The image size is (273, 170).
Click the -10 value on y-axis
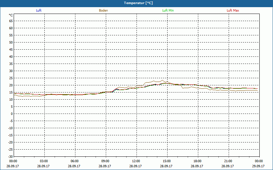click(x=11, y=128)
